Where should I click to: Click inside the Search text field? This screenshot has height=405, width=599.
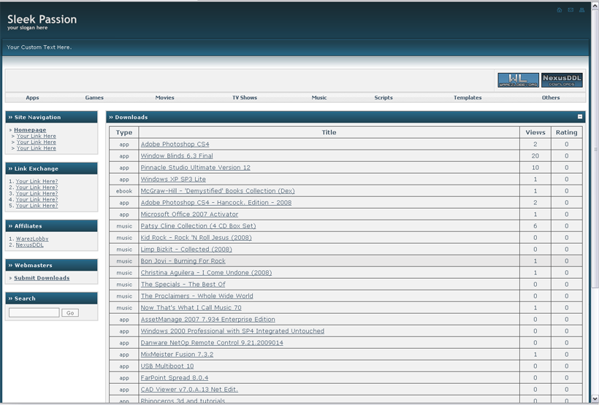(34, 312)
